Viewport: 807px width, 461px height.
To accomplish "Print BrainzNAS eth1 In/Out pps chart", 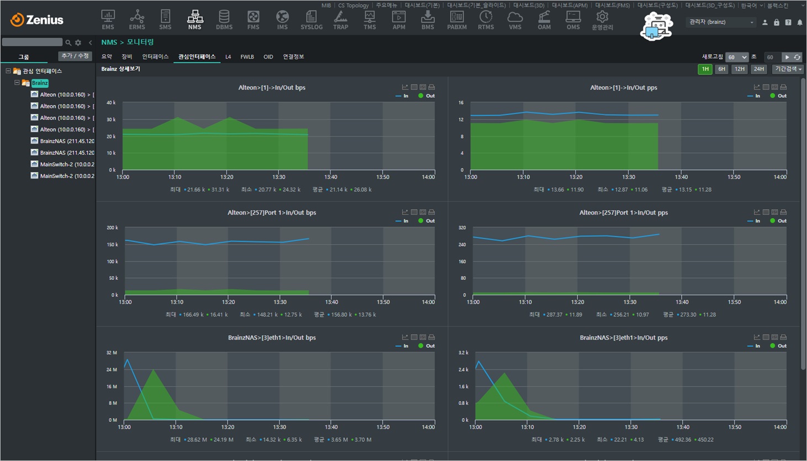I will (783, 337).
